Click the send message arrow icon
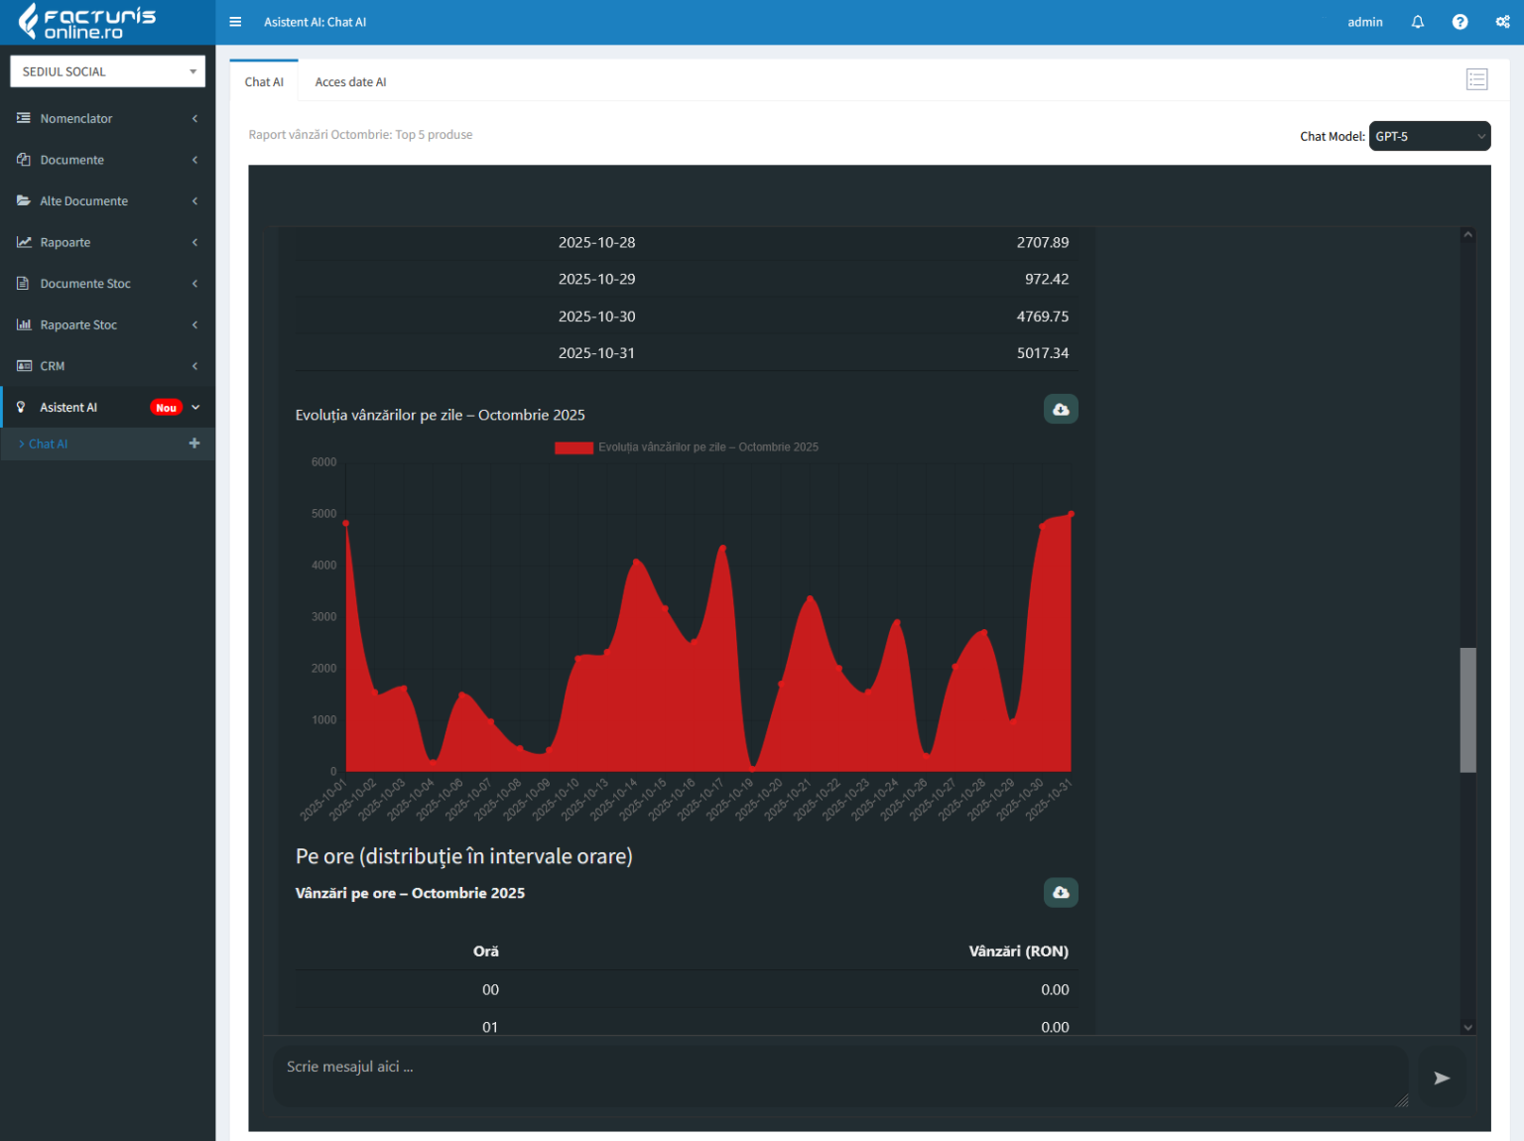 tap(1441, 1078)
